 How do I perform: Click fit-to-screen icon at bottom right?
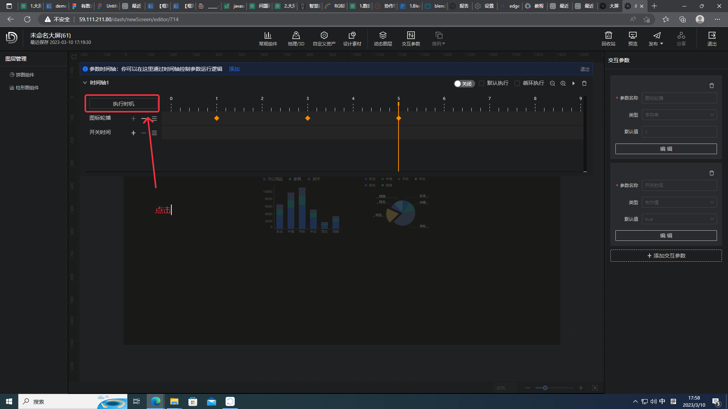click(595, 388)
